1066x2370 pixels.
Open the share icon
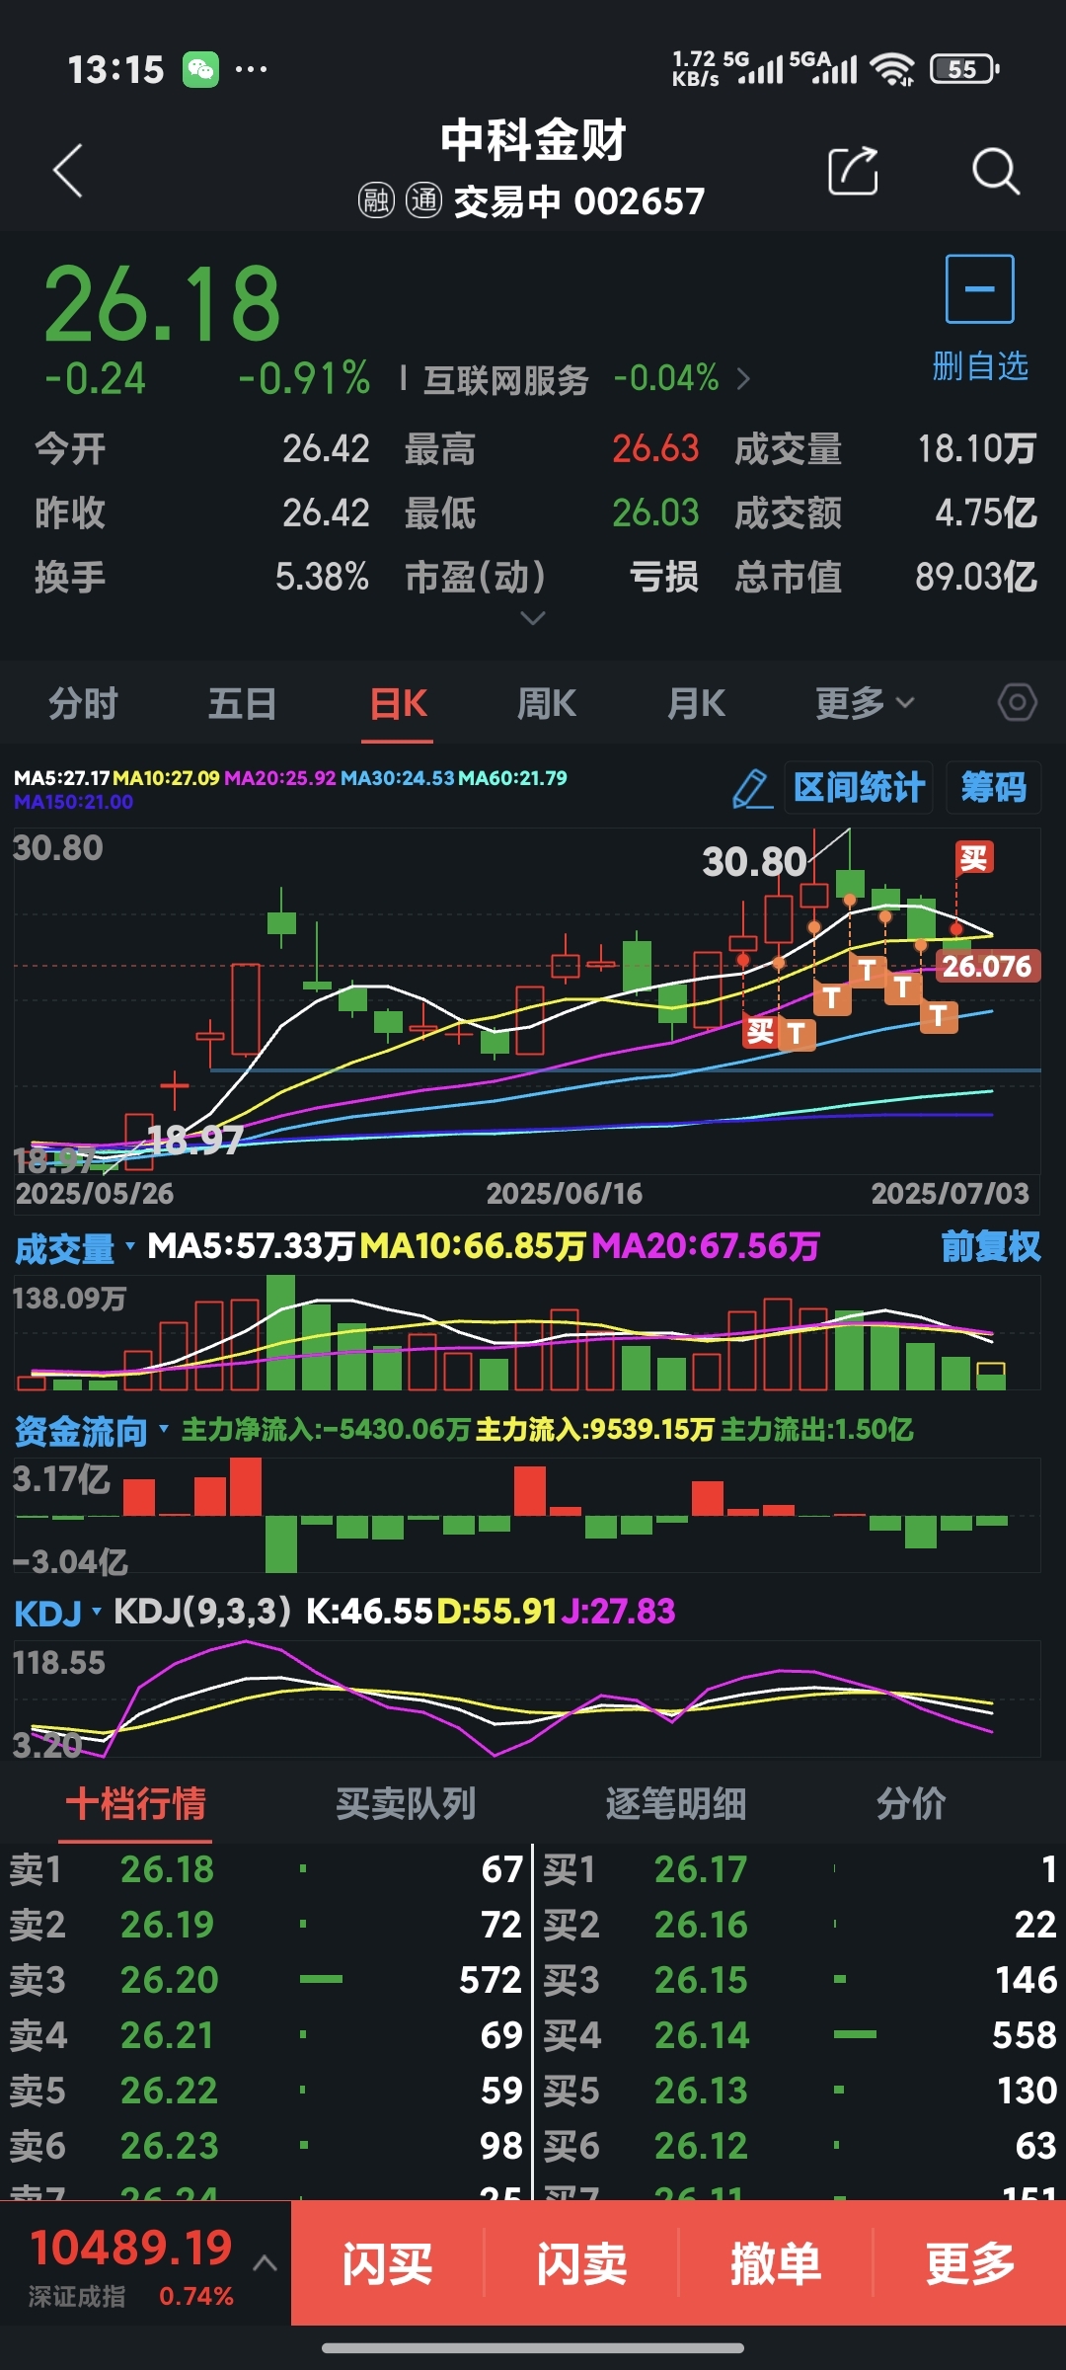tap(853, 171)
